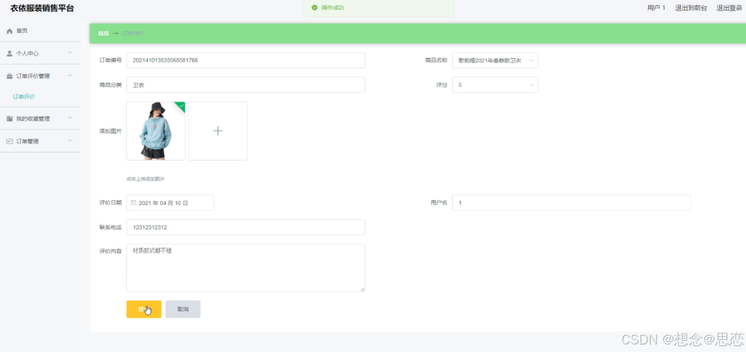Expand the 我的收藏管理 menu chevron

[x=70, y=119]
